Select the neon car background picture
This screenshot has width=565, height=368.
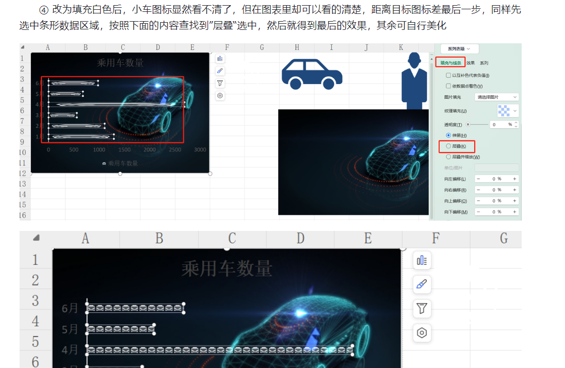pyautogui.click(x=353, y=162)
